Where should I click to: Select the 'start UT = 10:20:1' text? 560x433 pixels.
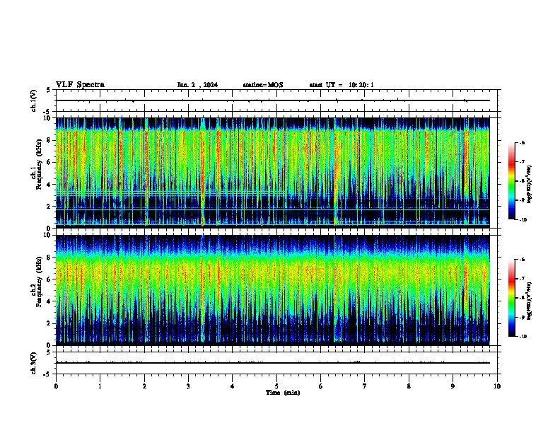point(342,85)
